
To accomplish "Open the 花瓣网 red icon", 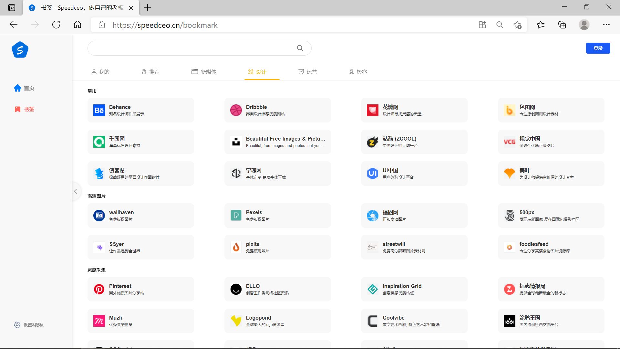I will [373, 110].
